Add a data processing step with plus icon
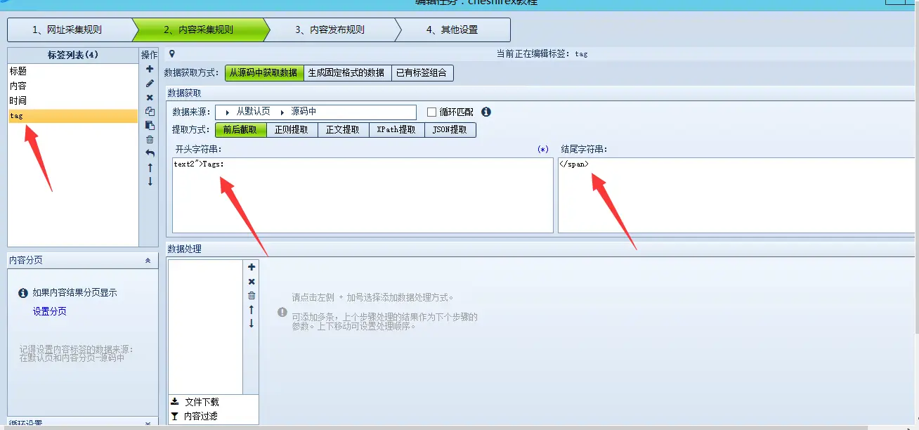The width and height of the screenshot is (919, 430). [252, 267]
